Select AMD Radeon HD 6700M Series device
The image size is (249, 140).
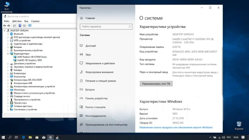pos(32,57)
